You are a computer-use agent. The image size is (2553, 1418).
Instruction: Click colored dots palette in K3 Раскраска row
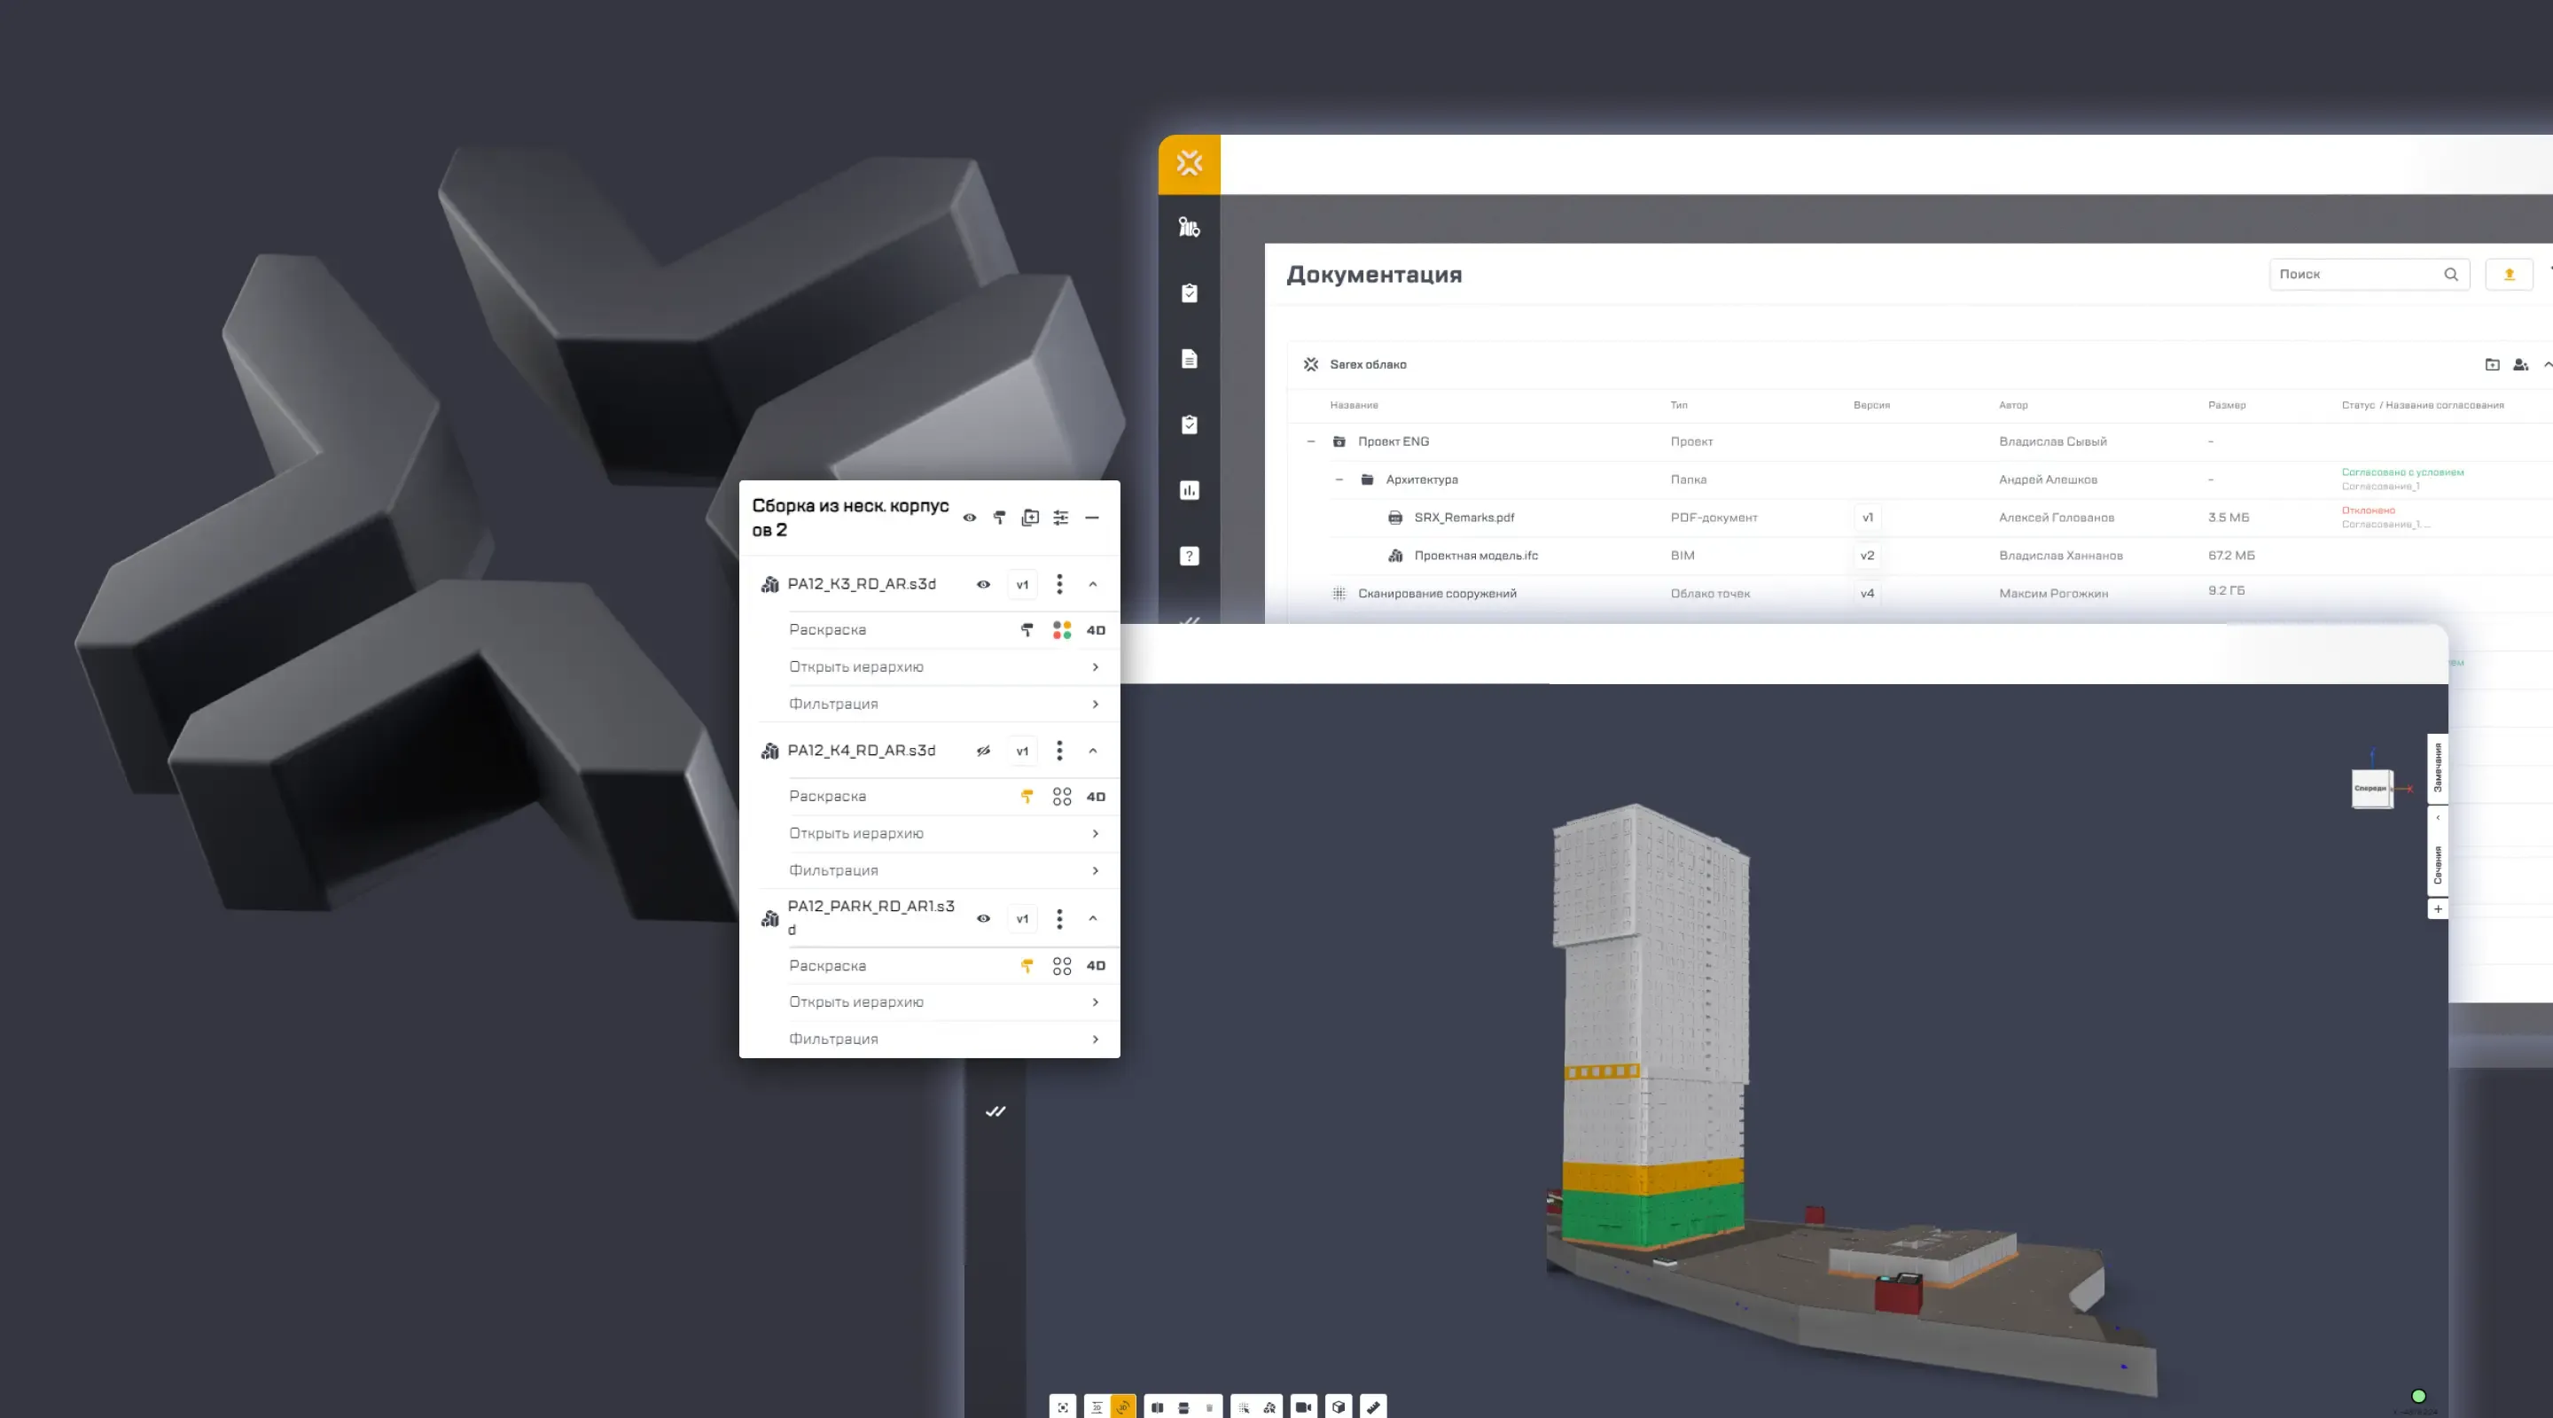pos(1061,630)
